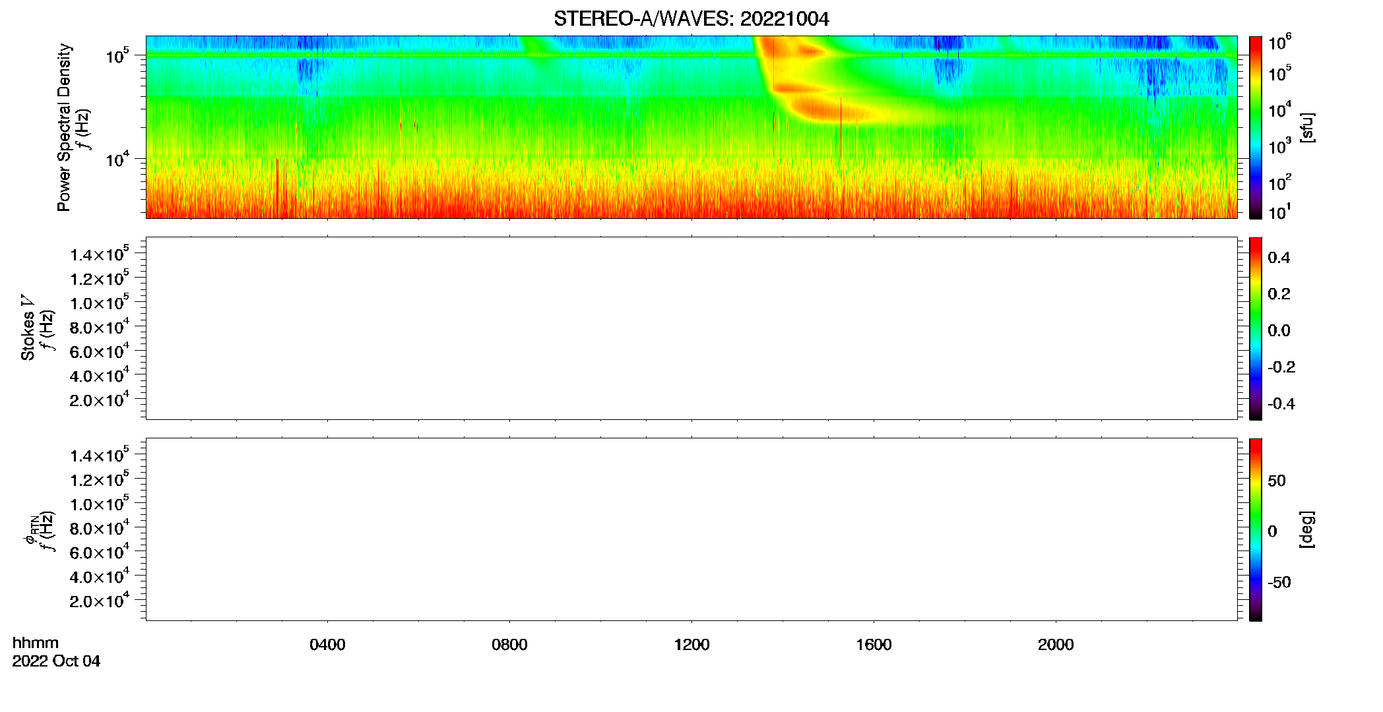
Task: Click 1.0×10^5 tick on φ RTN panel axis
Action: coord(100,503)
